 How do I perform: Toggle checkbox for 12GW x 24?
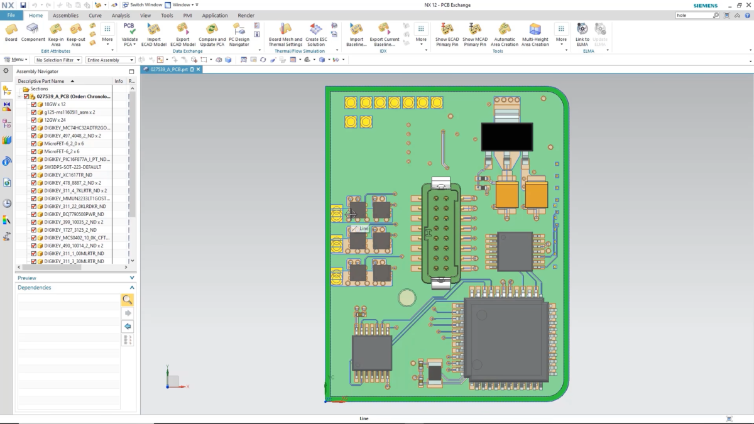coord(34,120)
